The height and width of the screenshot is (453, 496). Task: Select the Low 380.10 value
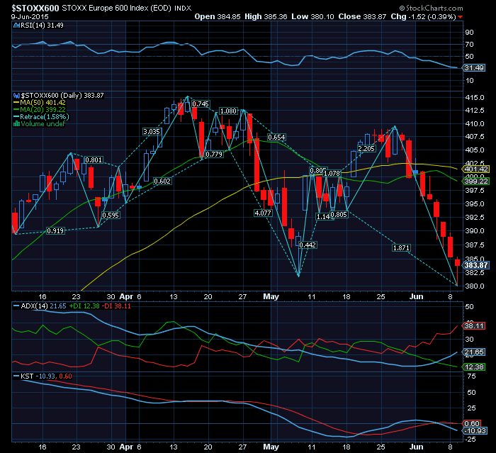312,16
